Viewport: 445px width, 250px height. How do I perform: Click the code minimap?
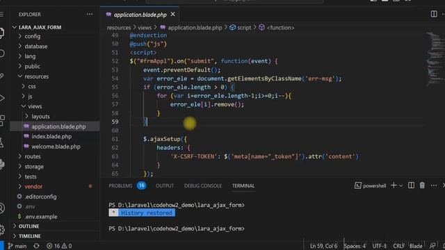point(435,58)
